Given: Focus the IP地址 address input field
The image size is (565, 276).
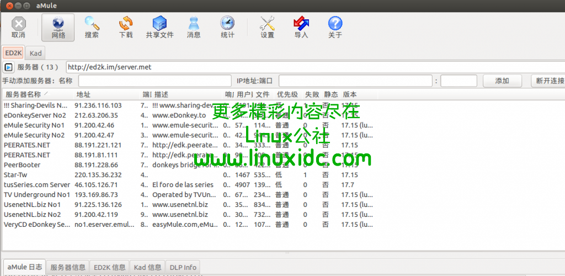Looking at the screenshot, I should (355, 81).
